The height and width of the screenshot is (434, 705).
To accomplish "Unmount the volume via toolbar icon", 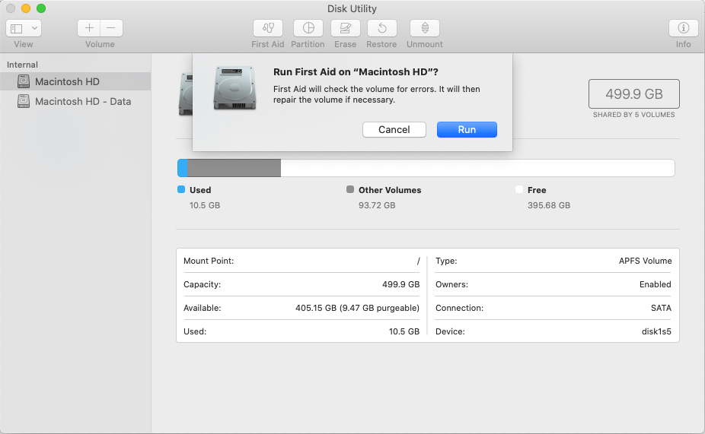I will click(425, 28).
